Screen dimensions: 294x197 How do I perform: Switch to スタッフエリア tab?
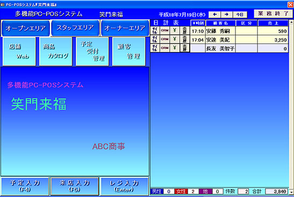tap(75, 28)
